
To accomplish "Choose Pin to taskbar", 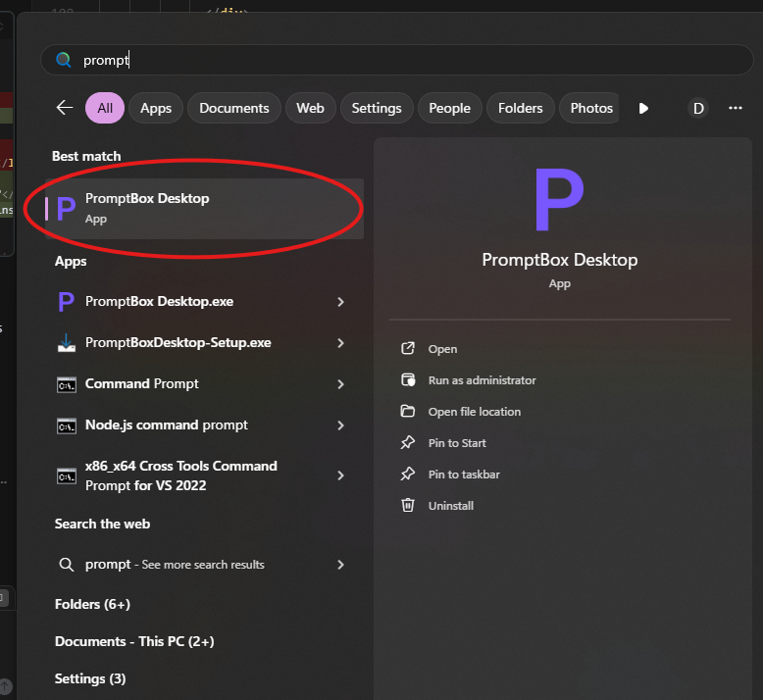I will (x=464, y=475).
